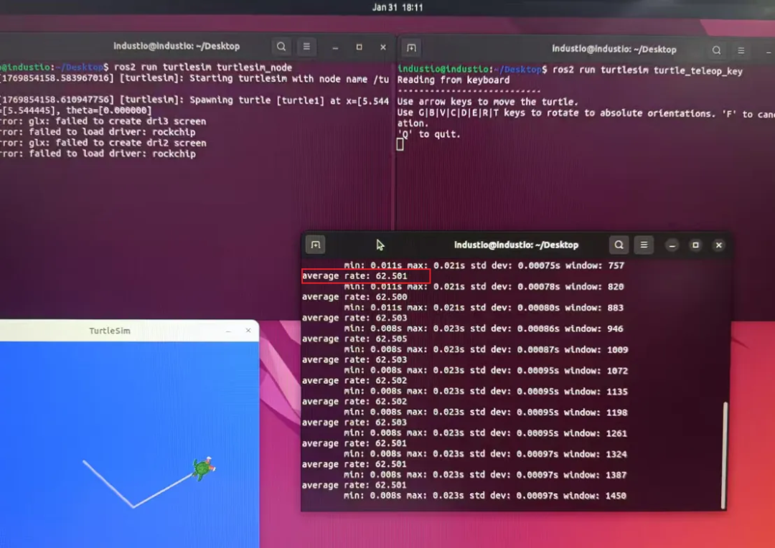This screenshot has height=548, width=775.
Task: Click the line ending 'window: 1450'
Action: click(x=486, y=496)
